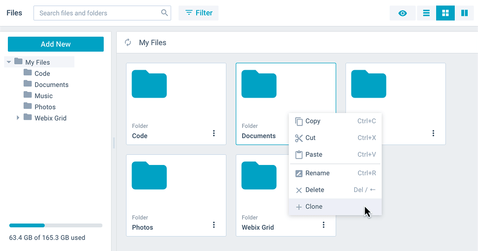The image size is (478, 251).
Task: Open the Webix Grid card's three-dot menu
Action: pos(324,225)
